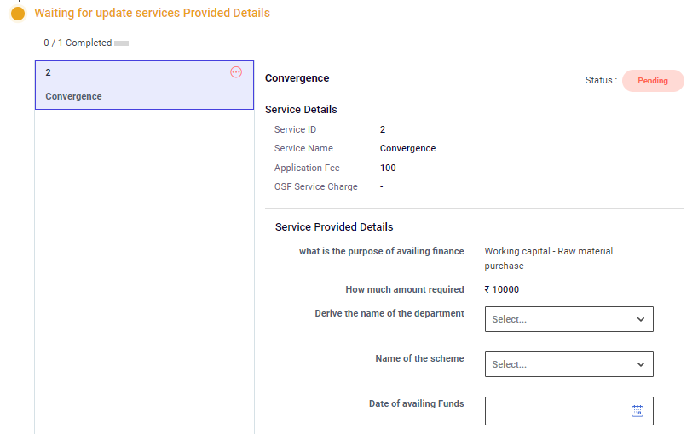
Task: Expand the Waiting for update services header
Action: click(152, 14)
